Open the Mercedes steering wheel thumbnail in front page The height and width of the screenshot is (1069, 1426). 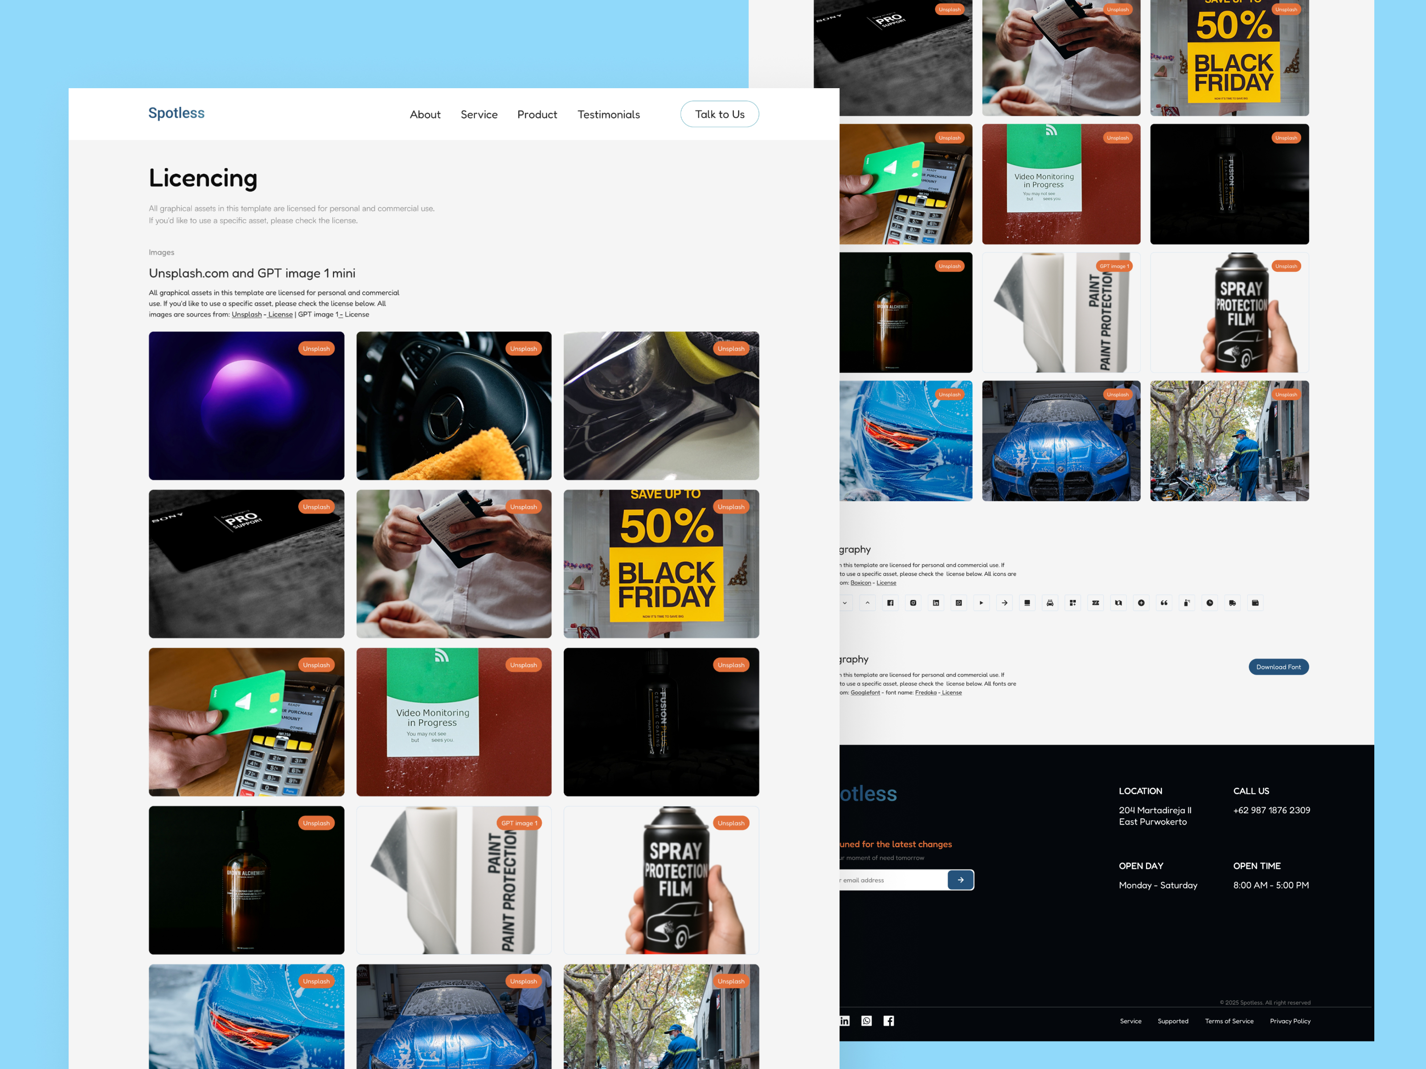(454, 406)
